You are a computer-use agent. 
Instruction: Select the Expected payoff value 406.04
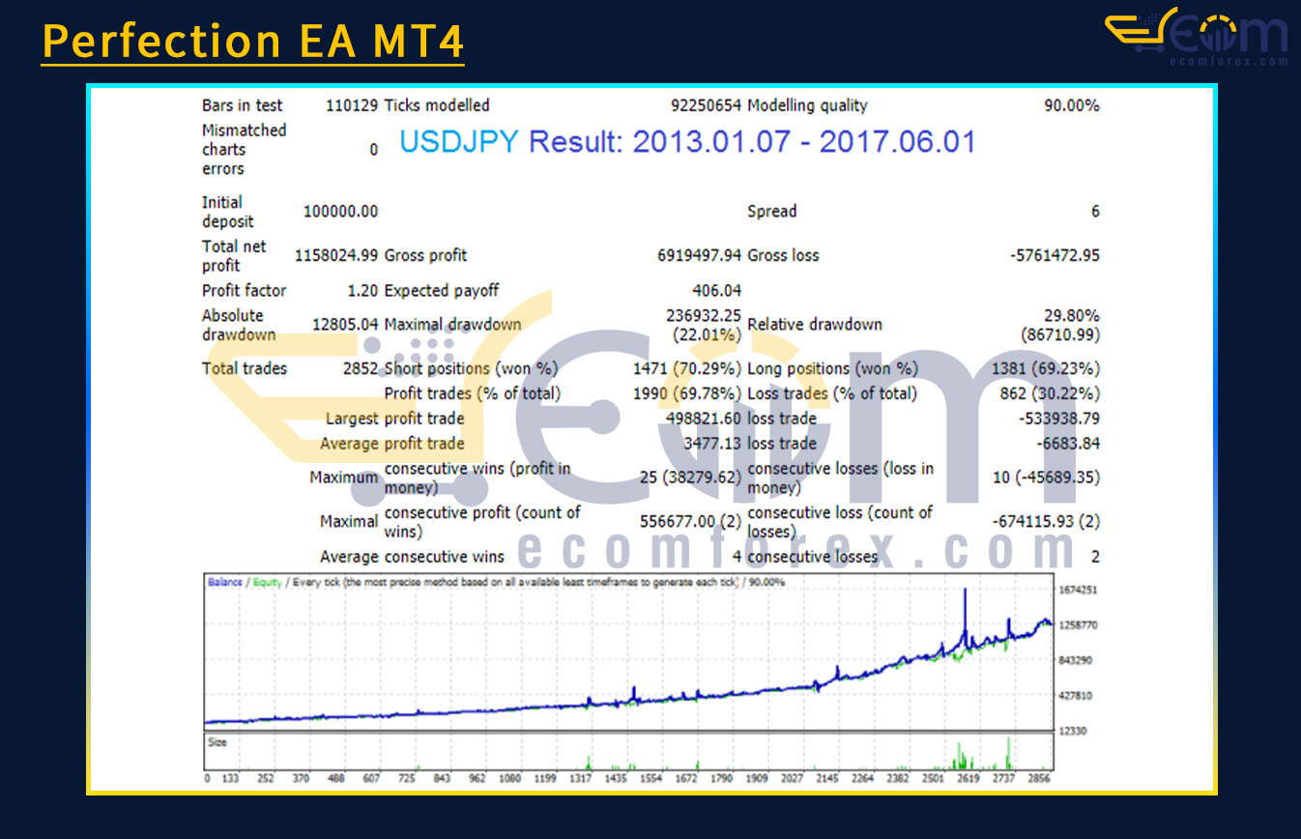717,291
